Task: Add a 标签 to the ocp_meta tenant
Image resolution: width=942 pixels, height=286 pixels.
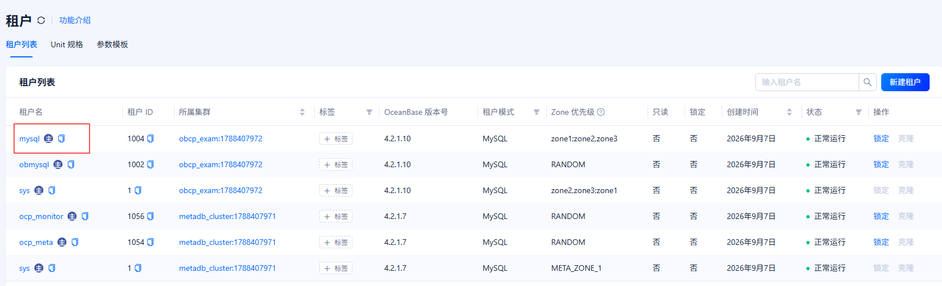Action: [x=336, y=242]
